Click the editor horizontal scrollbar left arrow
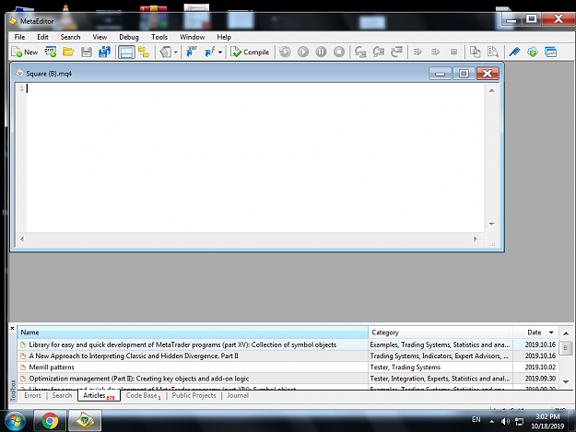 (22, 239)
